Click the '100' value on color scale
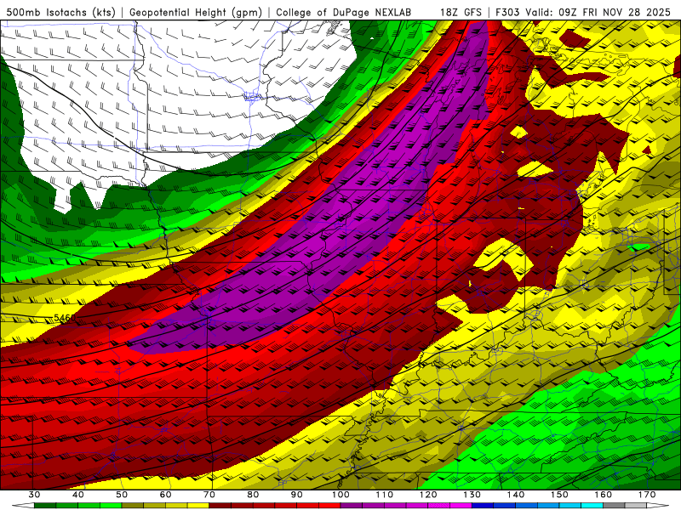This screenshot has width=681, height=510. pos(341,495)
